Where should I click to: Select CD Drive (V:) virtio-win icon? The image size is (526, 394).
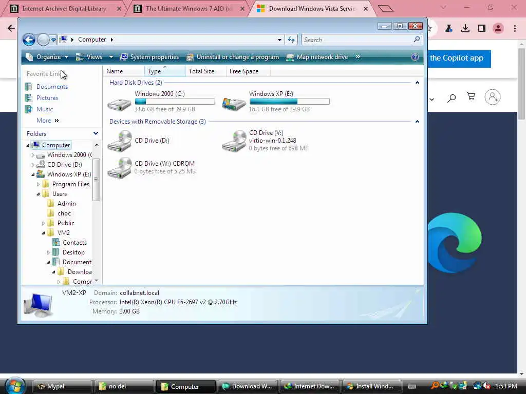point(234,141)
